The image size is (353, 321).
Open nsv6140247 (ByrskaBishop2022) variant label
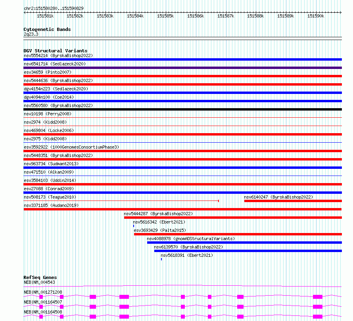click(278, 197)
